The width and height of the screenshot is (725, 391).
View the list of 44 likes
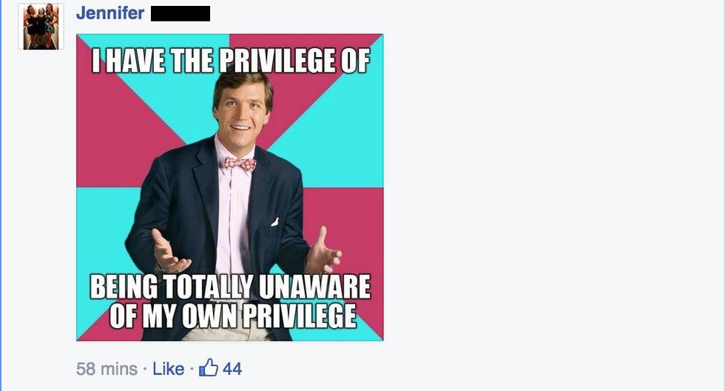coord(232,369)
